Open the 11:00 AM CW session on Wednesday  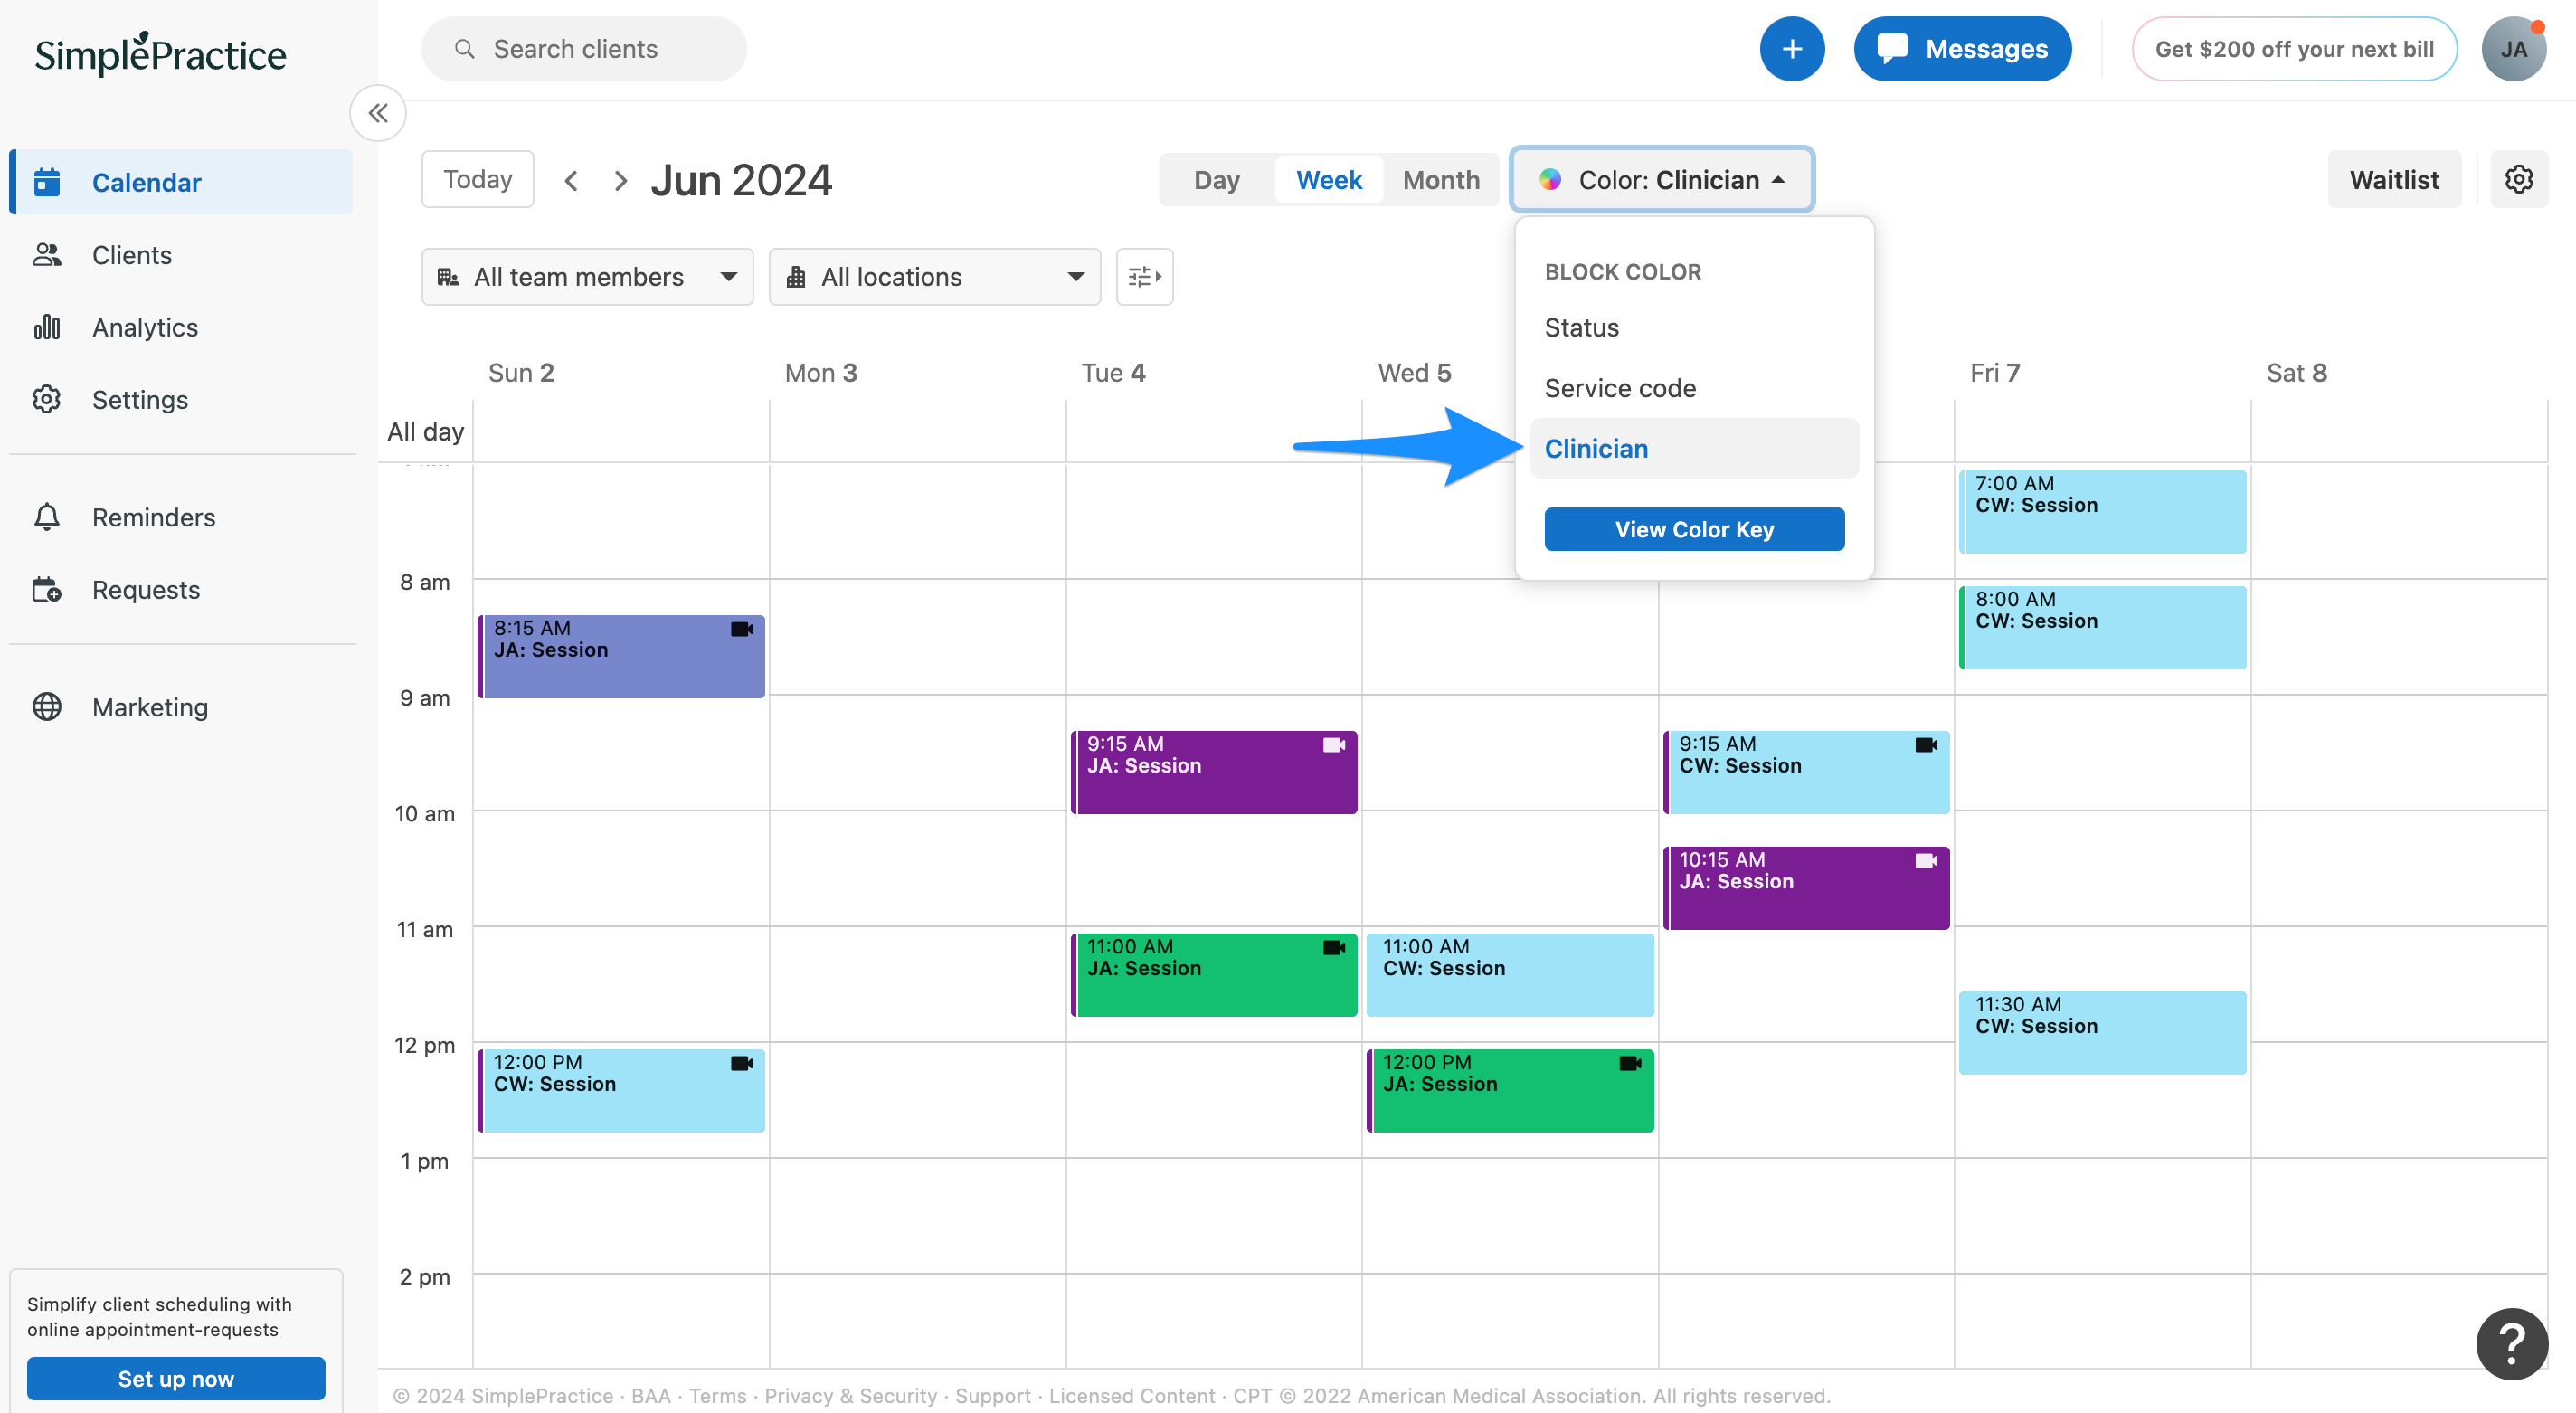[1510, 975]
